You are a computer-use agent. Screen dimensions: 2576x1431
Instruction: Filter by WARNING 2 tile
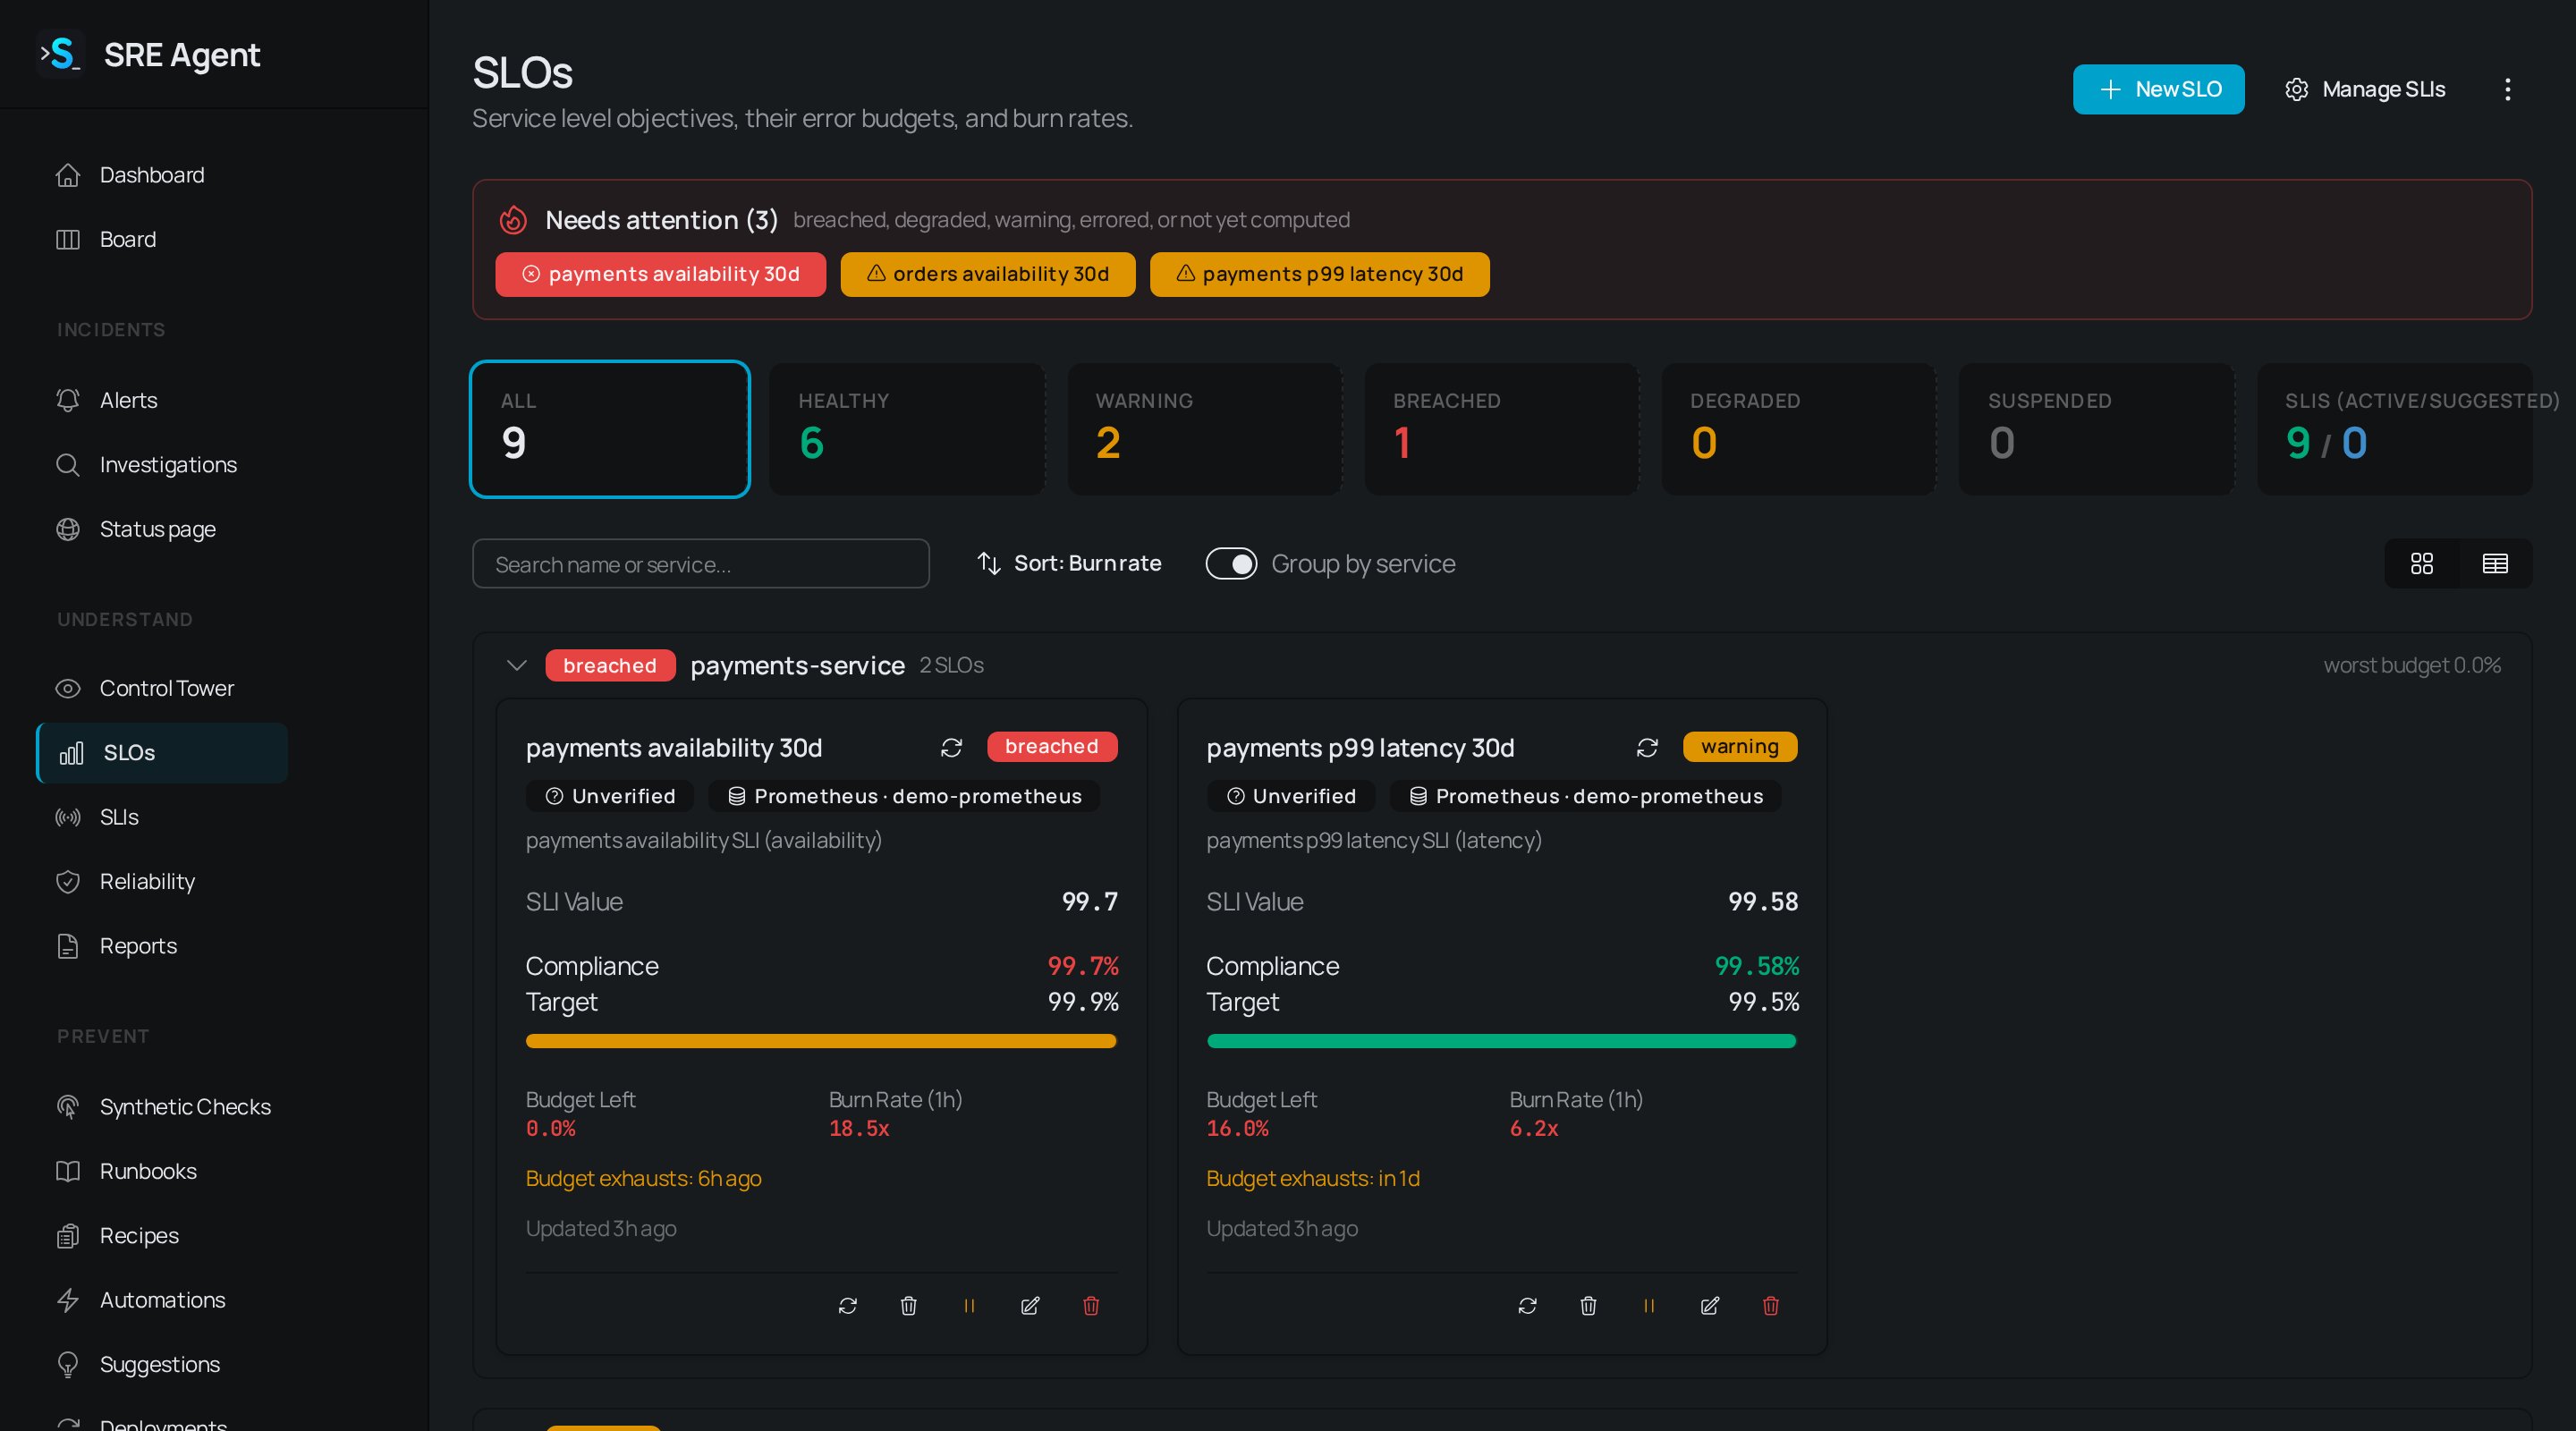pyautogui.click(x=1204, y=429)
